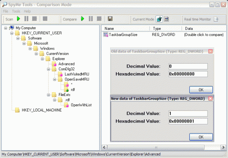Screen dimensions: 228x158
Task: Click the Old data Decimal Value field
Action: tap(188, 66)
